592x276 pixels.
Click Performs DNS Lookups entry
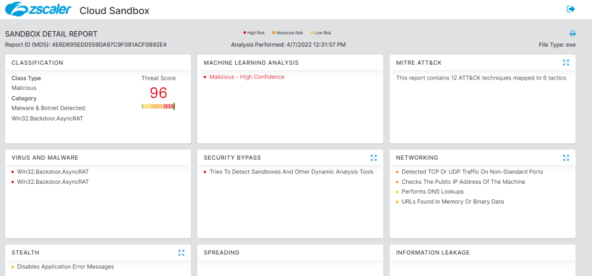432,191
